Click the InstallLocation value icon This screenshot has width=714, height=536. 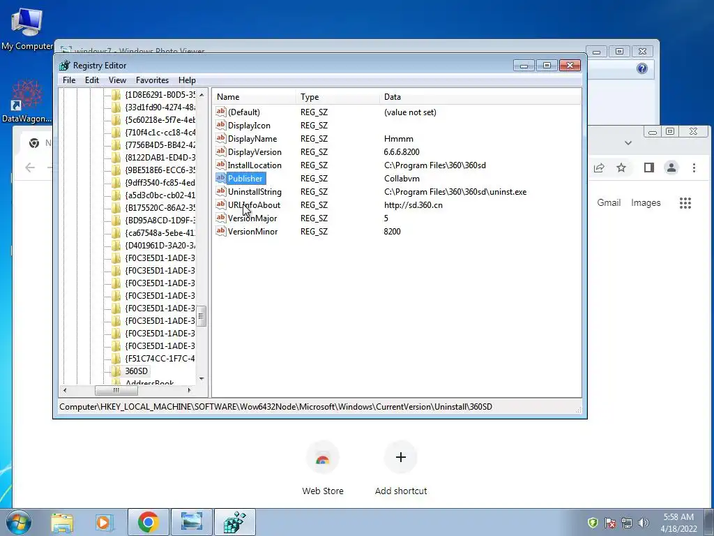pos(221,165)
